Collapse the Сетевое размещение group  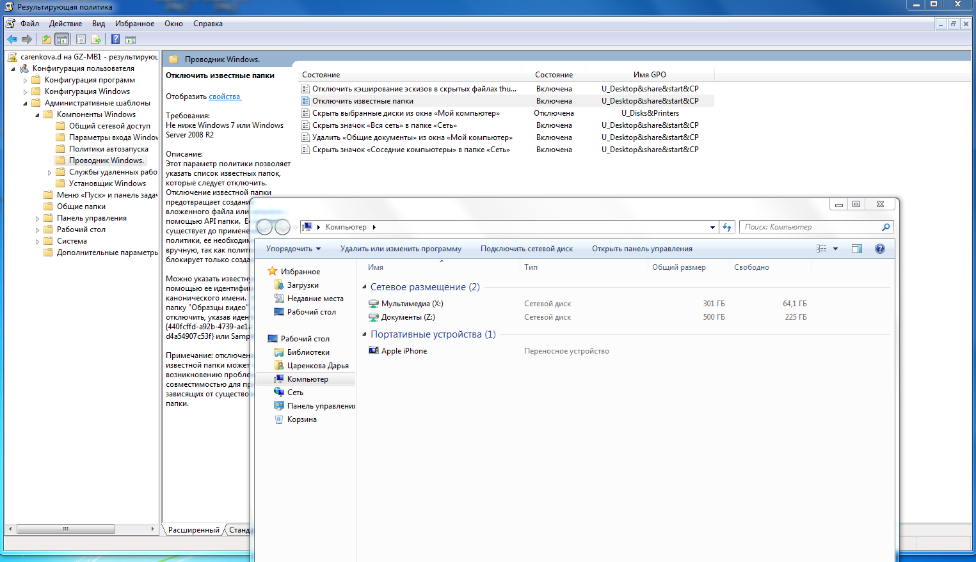365,287
